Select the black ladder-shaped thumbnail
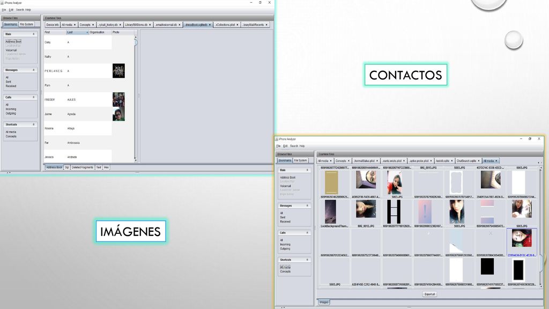 pyautogui.click(x=394, y=211)
